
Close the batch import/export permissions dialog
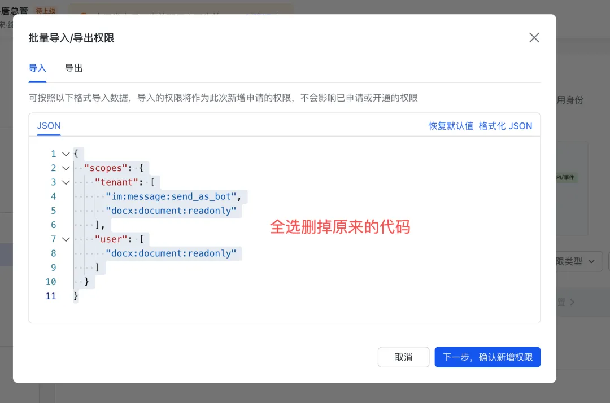[534, 38]
